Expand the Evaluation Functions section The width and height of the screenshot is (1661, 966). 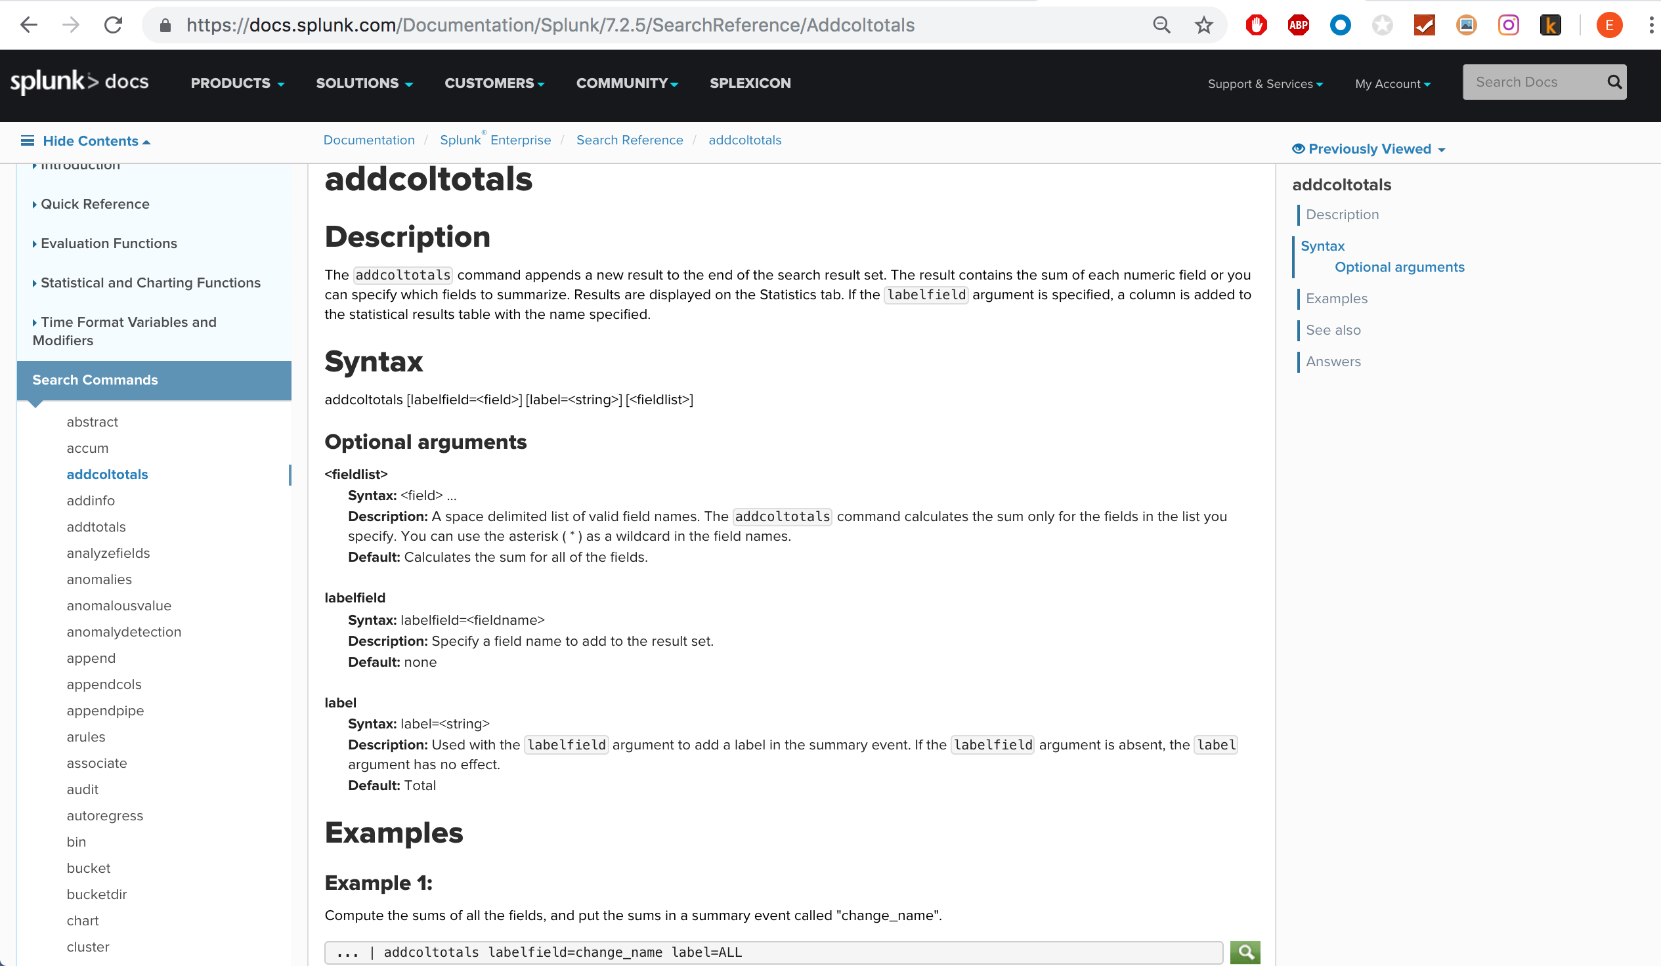click(x=105, y=244)
